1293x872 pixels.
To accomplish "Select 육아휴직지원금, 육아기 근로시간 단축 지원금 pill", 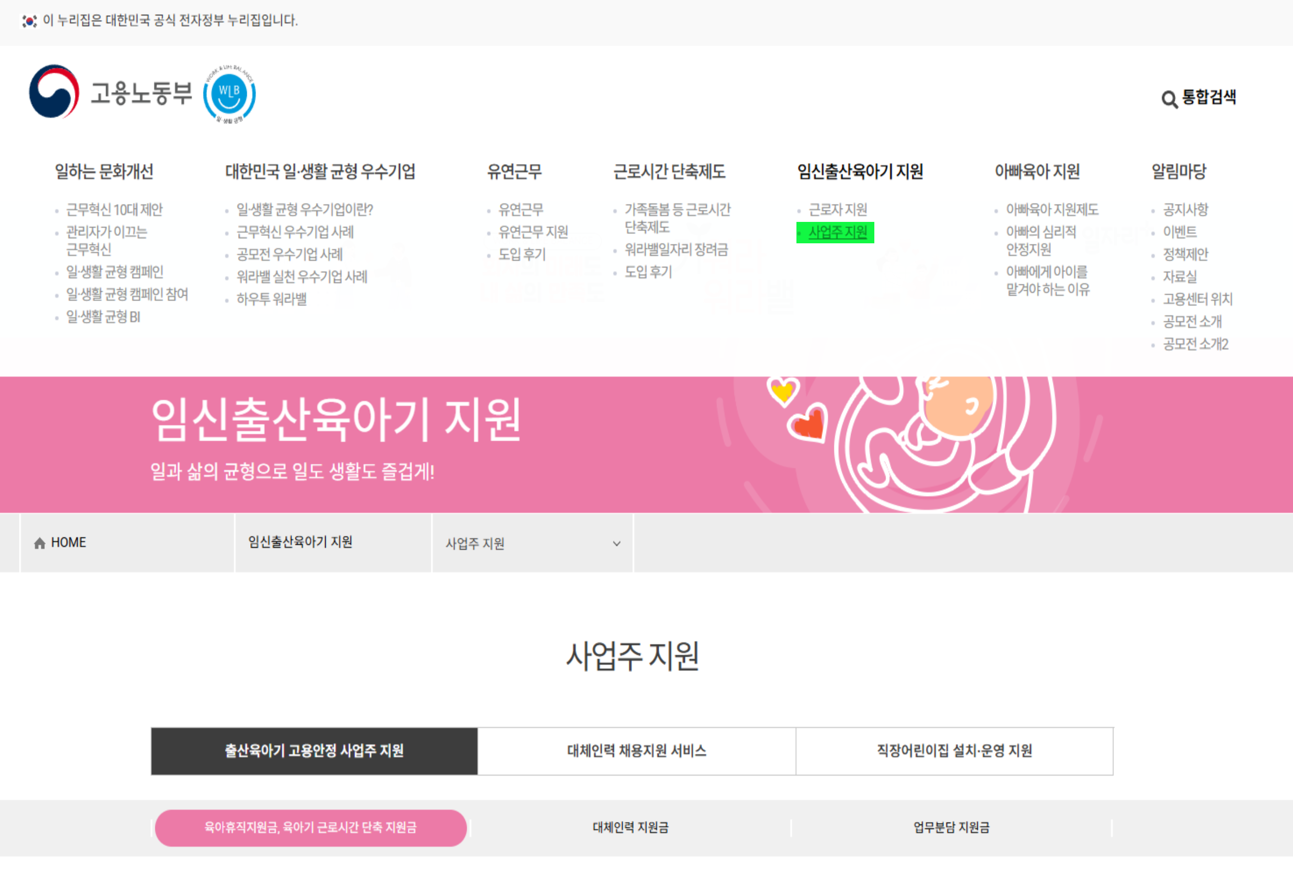I will click(311, 828).
